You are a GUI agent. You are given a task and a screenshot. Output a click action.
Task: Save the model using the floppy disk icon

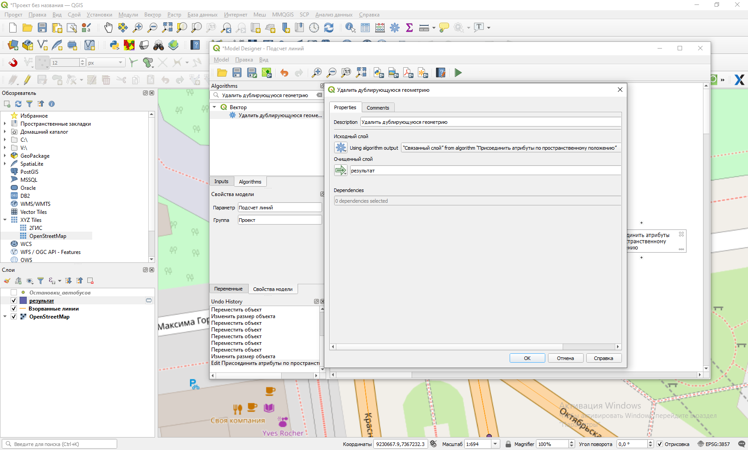237,73
